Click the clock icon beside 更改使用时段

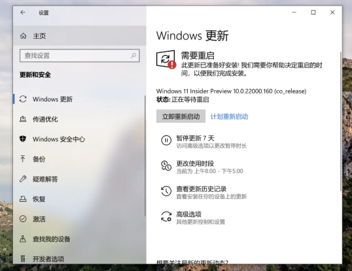[x=166, y=166]
